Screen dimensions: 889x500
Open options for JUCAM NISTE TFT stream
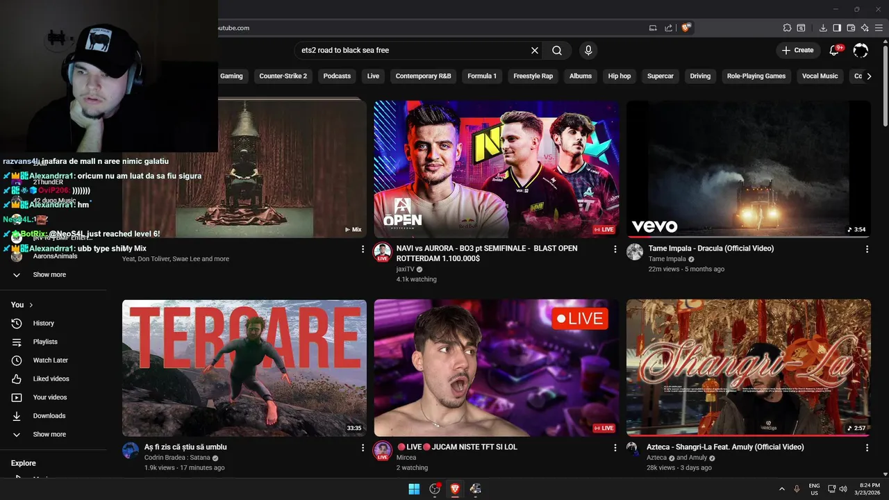(615, 448)
